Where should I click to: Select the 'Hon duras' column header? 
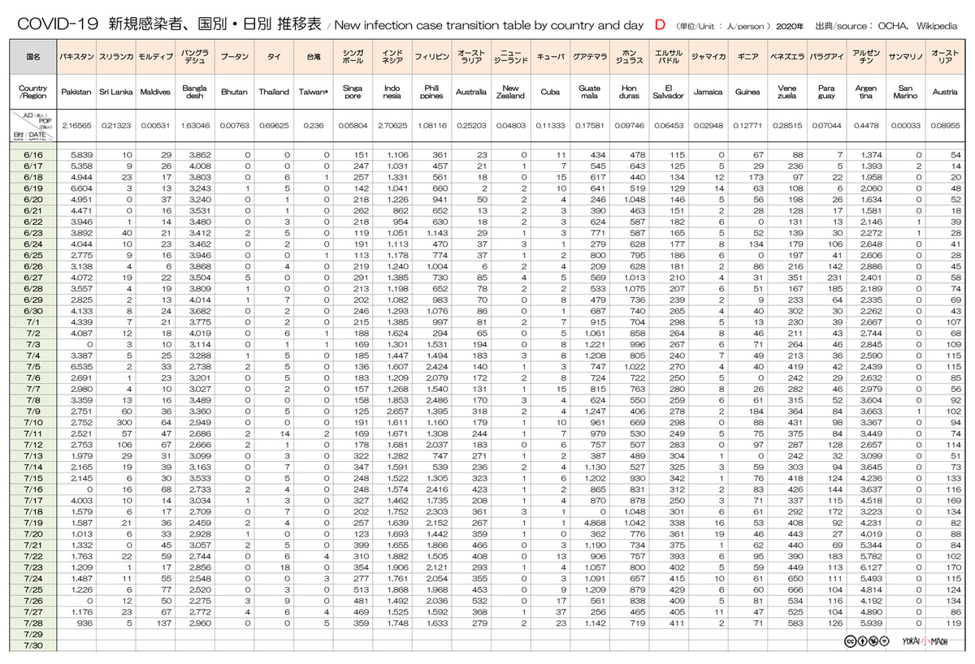tap(628, 92)
